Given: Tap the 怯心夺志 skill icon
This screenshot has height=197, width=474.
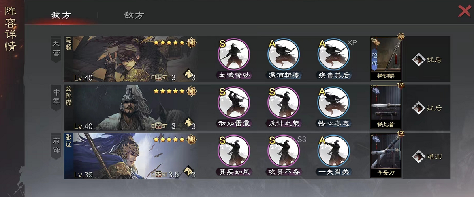Looking at the screenshot, I should pos(333,102).
